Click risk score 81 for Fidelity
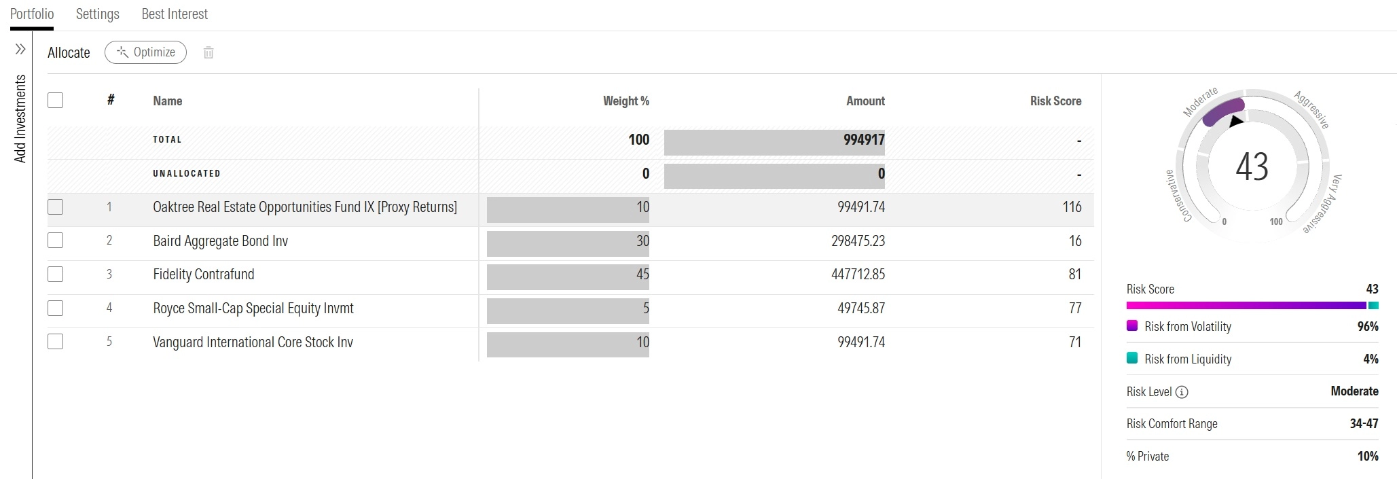Image resolution: width=1397 pixels, height=479 pixels. 1075,274
